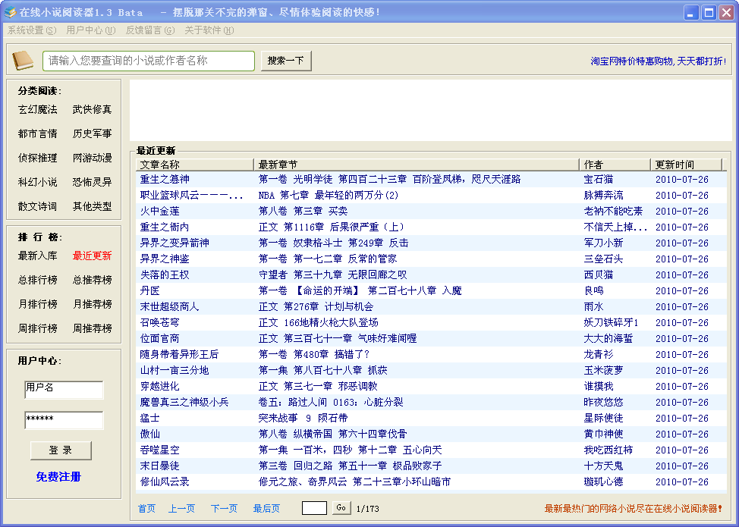Click the 搜索一下 search button

tap(286, 61)
